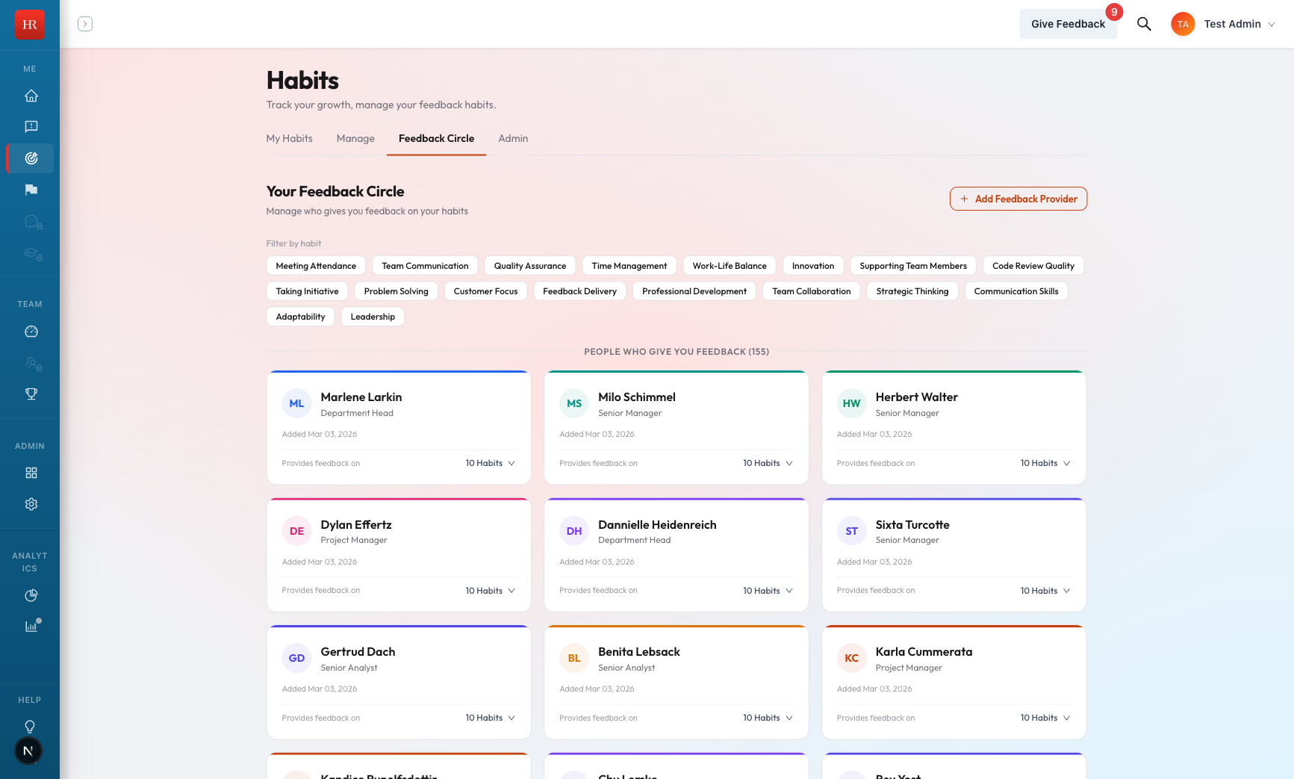Image resolution: width=1294 pixels, height=779 pixels.
Task: Select the lightbulb icon under HELP
Action: click(31, 726)
